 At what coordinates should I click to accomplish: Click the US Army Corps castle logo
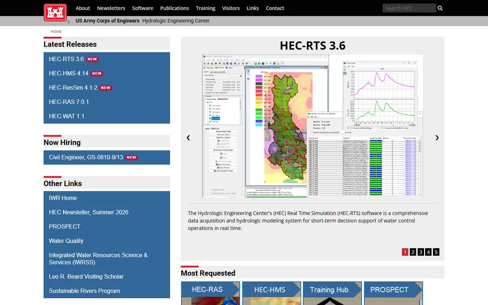click(x=55, y=12)
